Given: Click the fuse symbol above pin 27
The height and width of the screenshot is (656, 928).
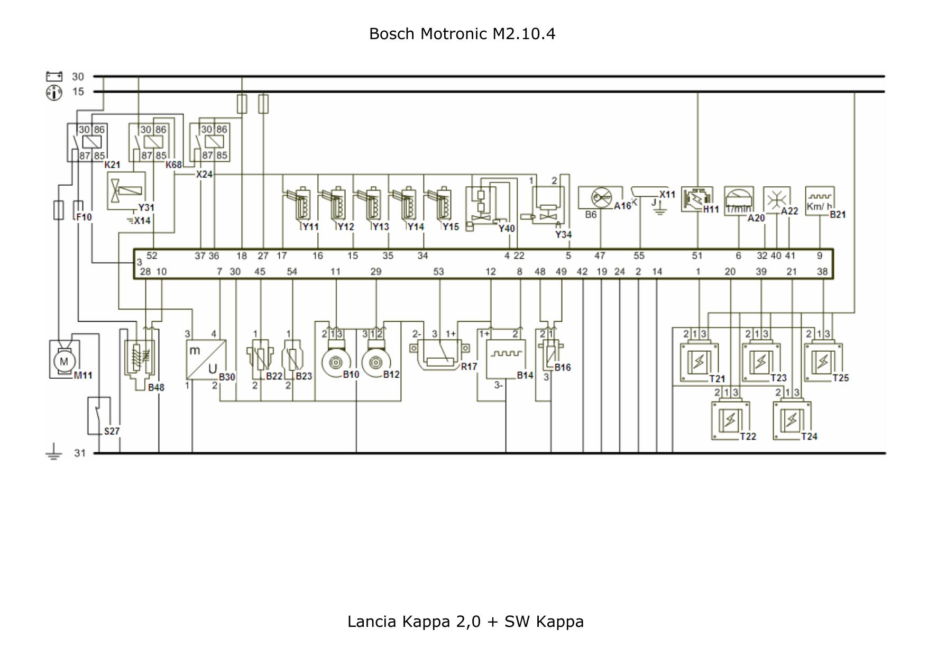Looking at the screenshot, I should tap(263, 104).
